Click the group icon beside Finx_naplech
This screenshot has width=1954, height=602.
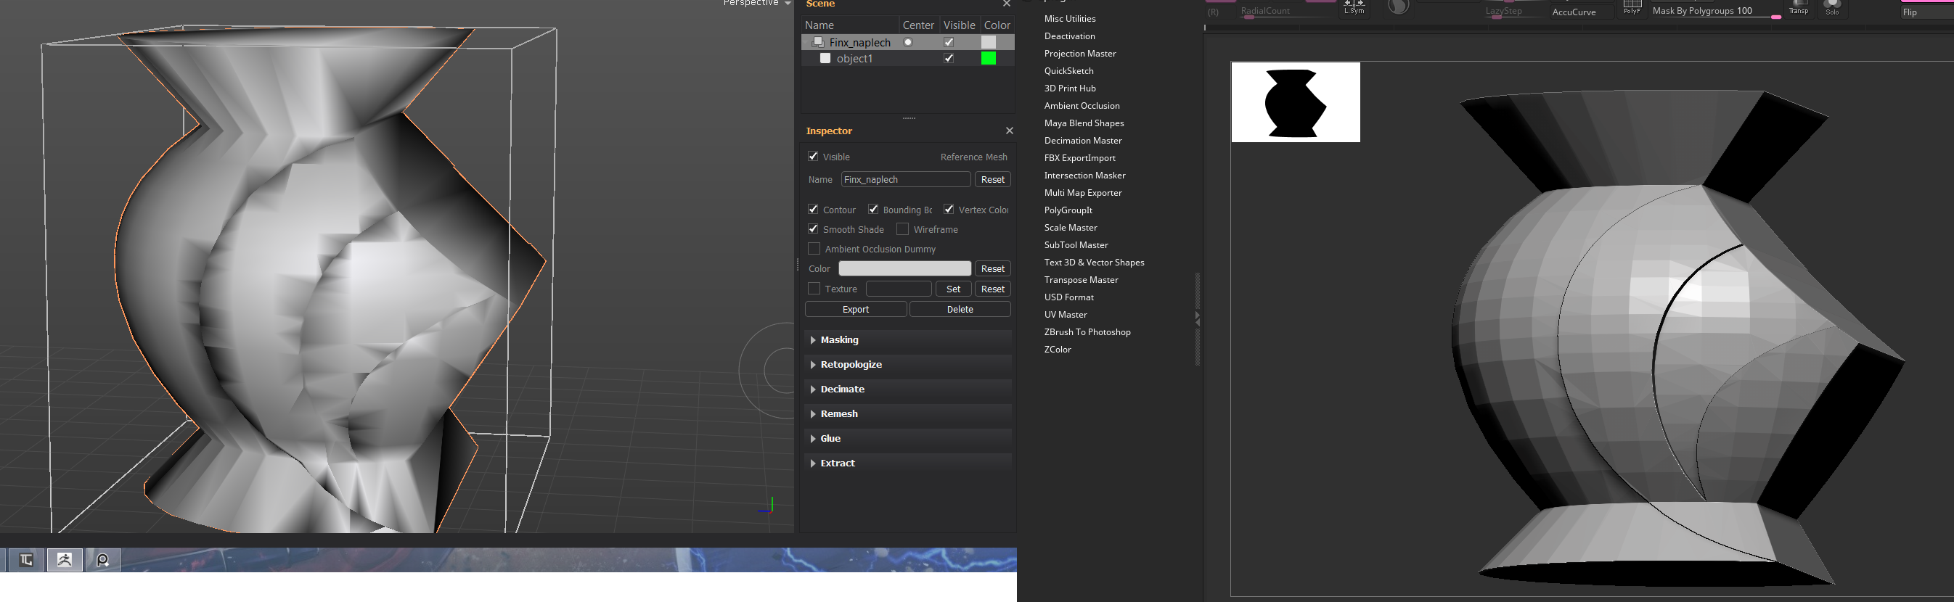point(819,43)
